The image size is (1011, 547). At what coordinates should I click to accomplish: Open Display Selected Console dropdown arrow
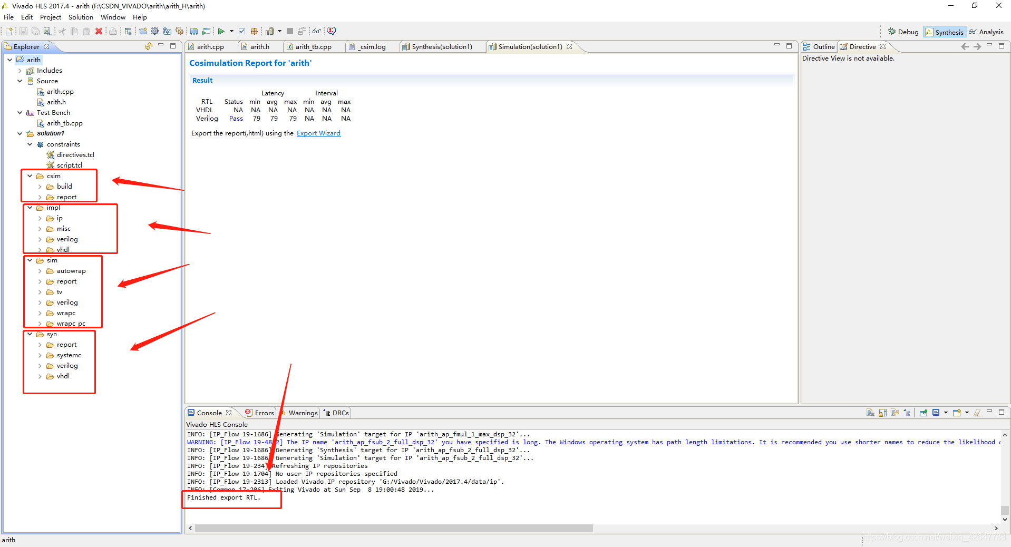pyautogui.click(x=946, y=413)
